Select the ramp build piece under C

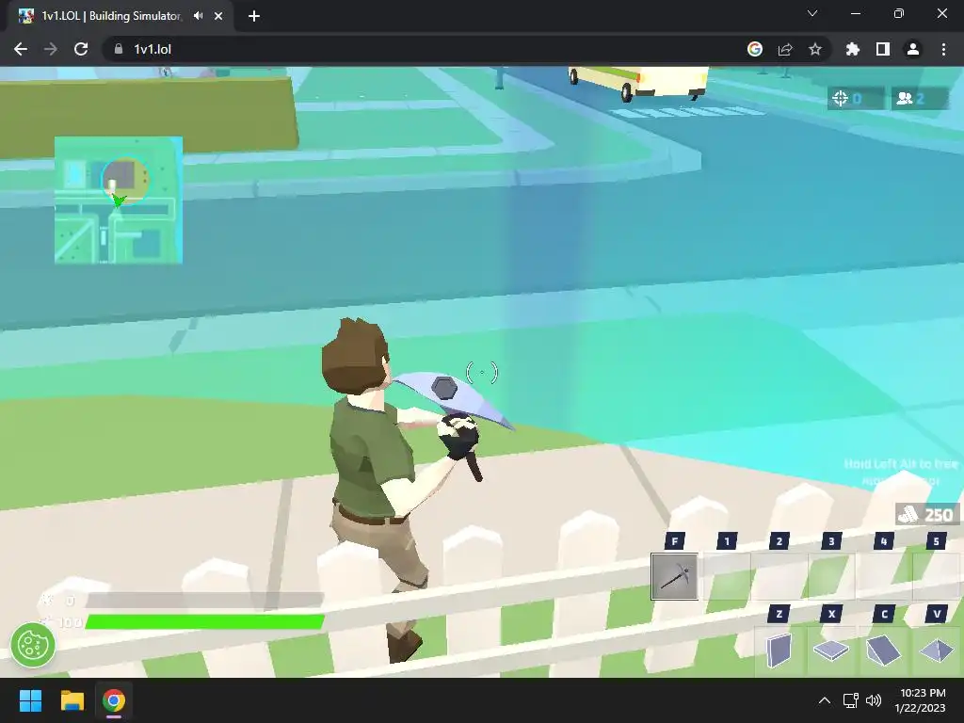point(883,651)
